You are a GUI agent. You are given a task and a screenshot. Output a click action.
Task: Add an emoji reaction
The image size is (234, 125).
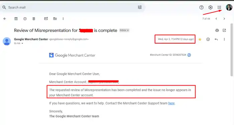(208, 39)
